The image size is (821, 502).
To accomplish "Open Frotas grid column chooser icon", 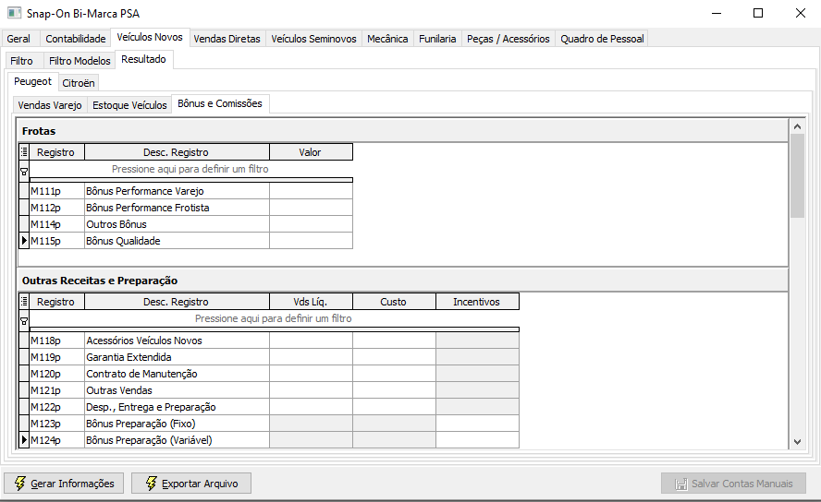I will [24, 152].
